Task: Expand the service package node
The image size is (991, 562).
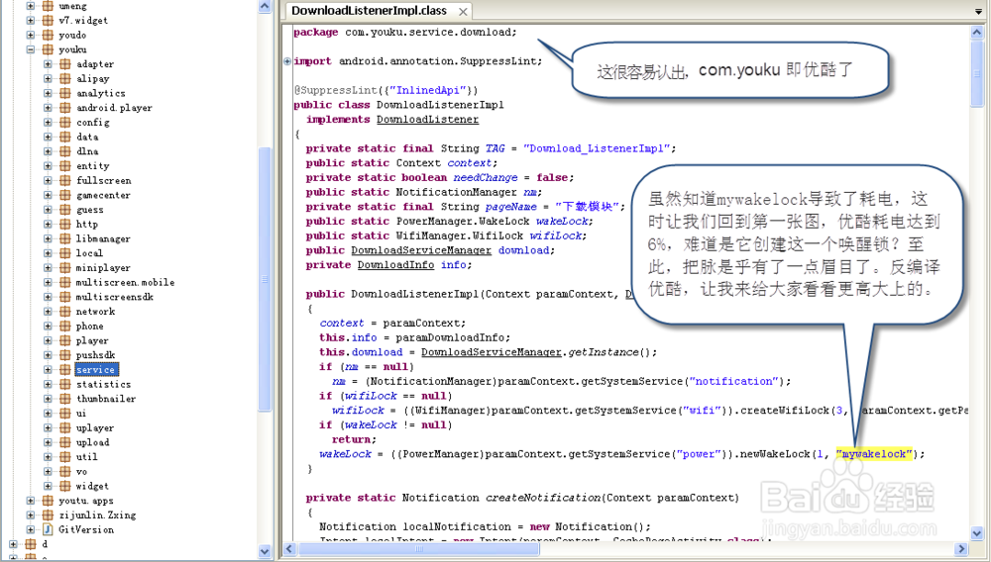Action: tap(48, 370)
